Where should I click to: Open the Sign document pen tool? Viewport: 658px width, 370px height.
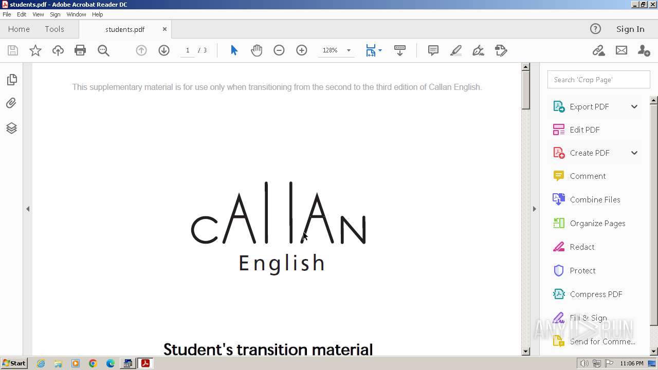(x=479, y=50)
